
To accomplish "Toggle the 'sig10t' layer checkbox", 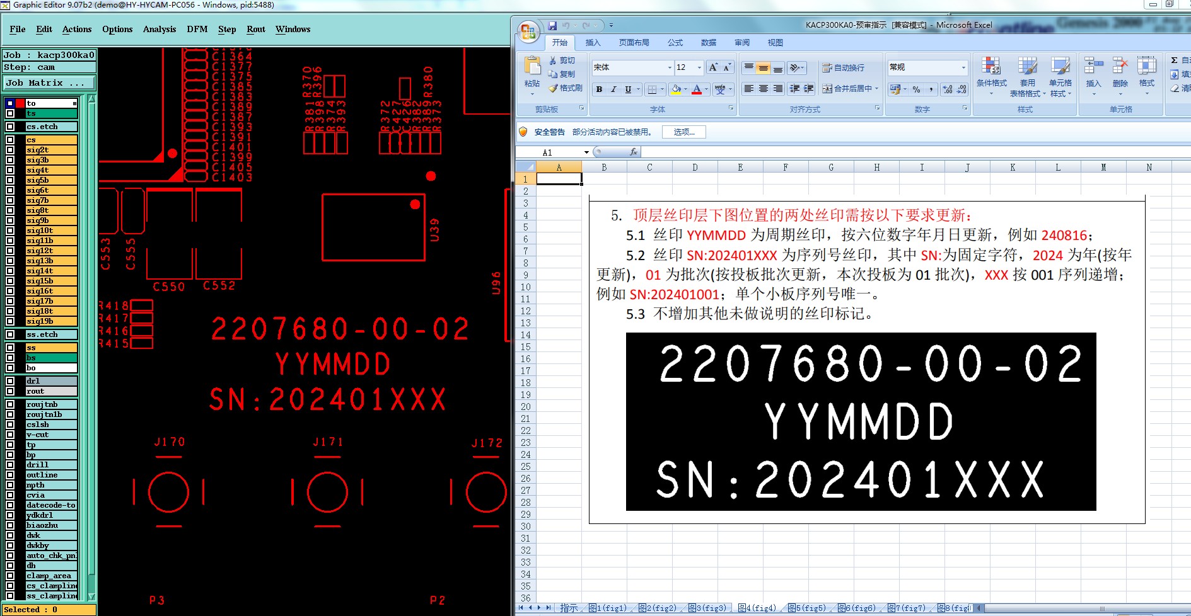I will tap(10, 231).
